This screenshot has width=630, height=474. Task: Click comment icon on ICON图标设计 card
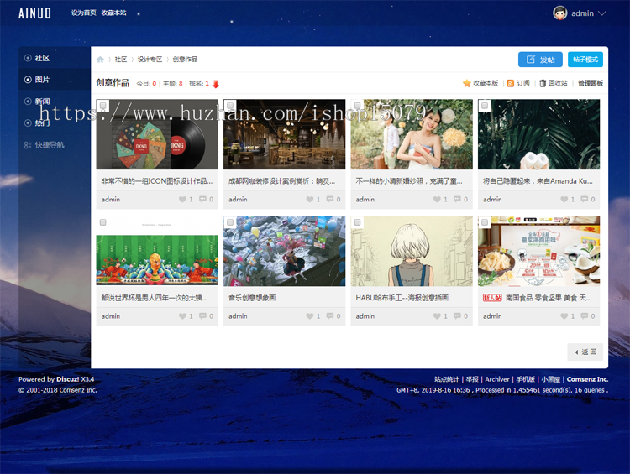202,199
